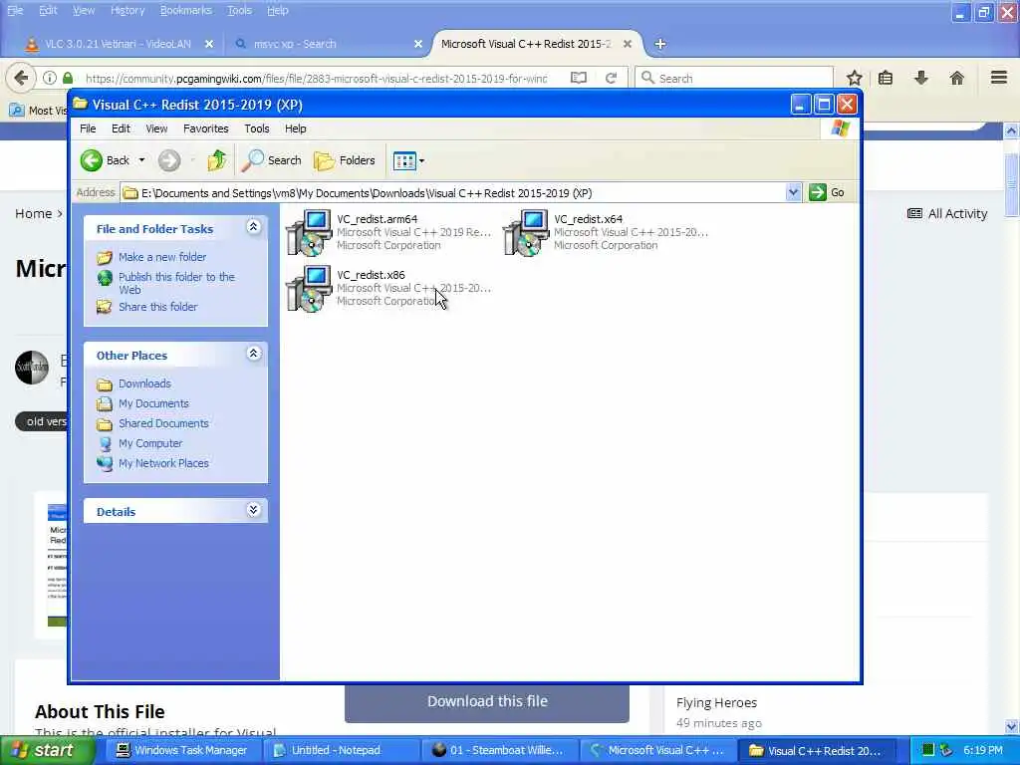Open My Network Places link

(x=163, y=463)
